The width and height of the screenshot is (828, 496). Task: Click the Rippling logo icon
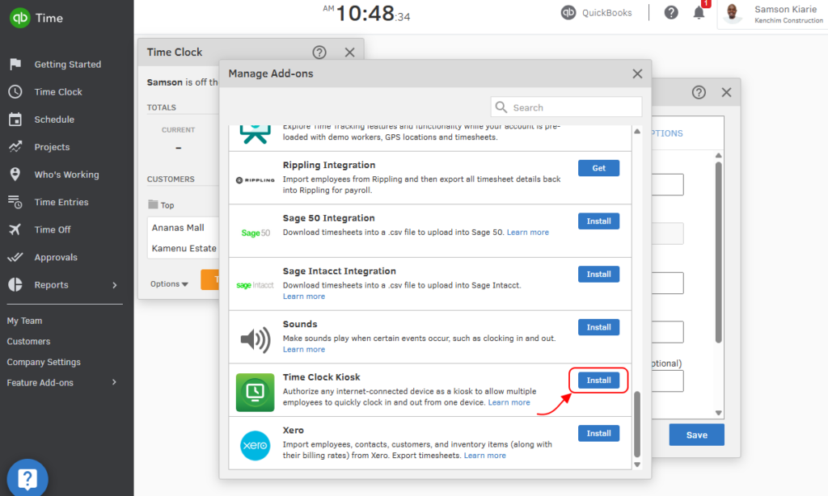pyautogui.click(x=255, y=180)
